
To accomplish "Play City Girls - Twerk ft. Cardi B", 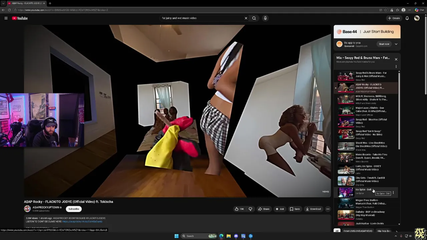I will coord(367,181).
